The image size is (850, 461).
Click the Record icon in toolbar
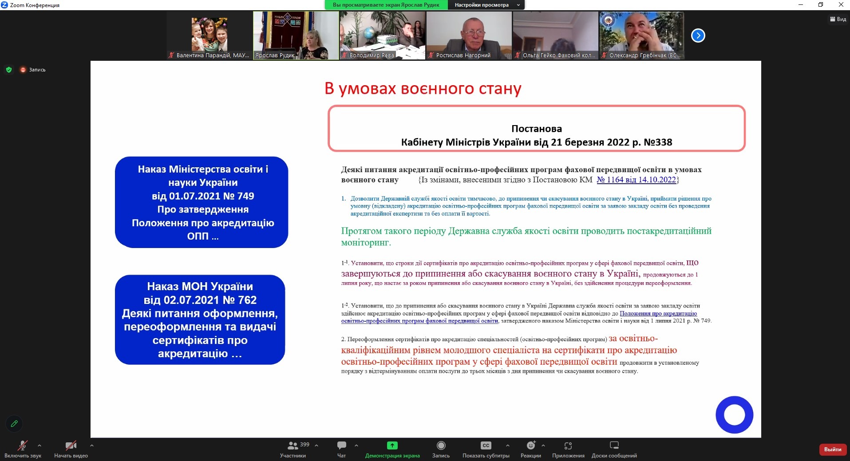(x=441, y=445)
